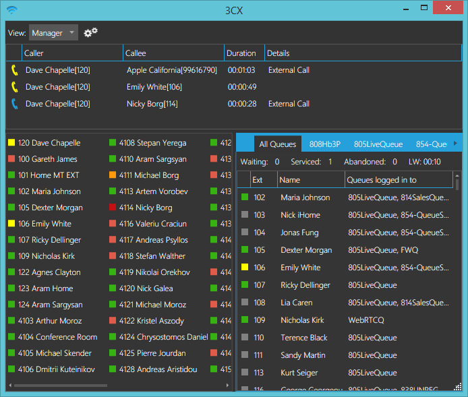Select extension 4116 Valeriu Craciun

coord(148,224)
